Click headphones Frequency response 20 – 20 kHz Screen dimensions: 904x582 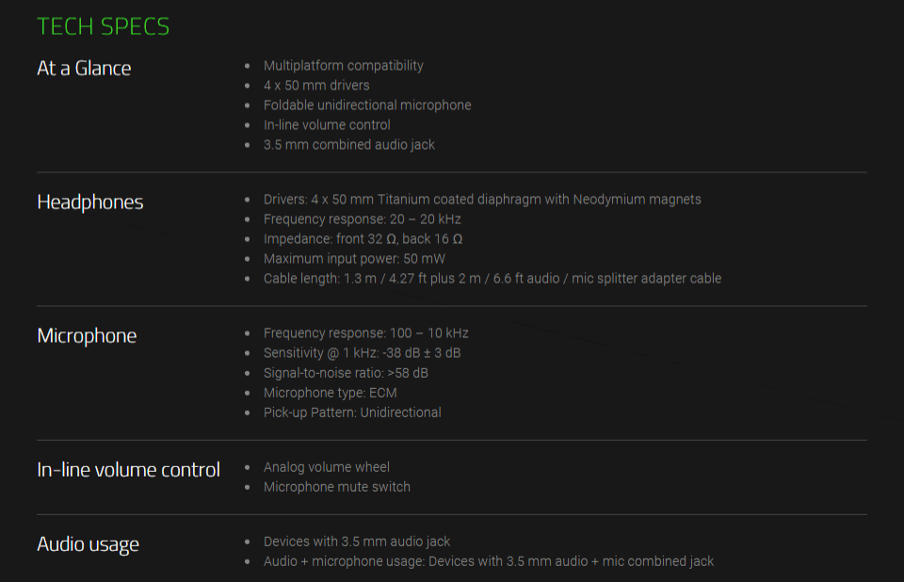point(362,219)
